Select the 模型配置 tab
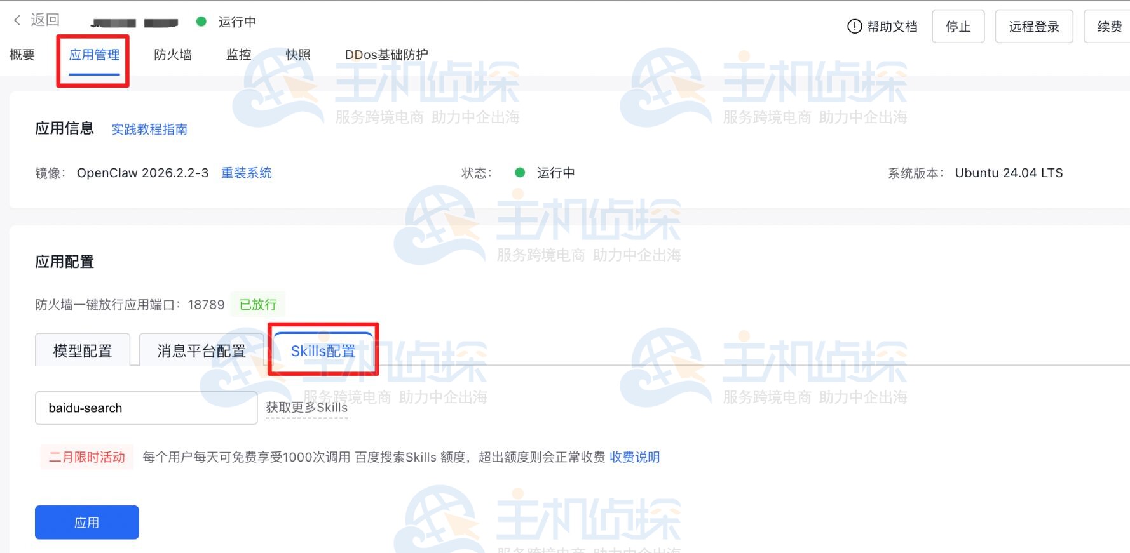The image size is (1130, 553). click(83, 350)
